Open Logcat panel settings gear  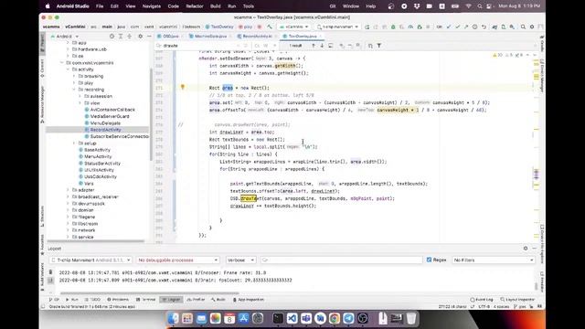[x=526, y=249]
